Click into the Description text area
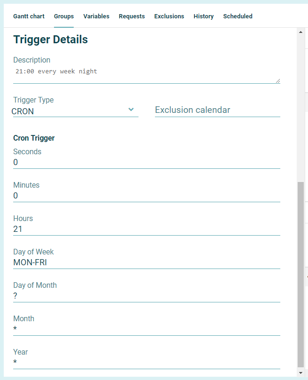Screen dimensions: 308x380 point(146,75)
